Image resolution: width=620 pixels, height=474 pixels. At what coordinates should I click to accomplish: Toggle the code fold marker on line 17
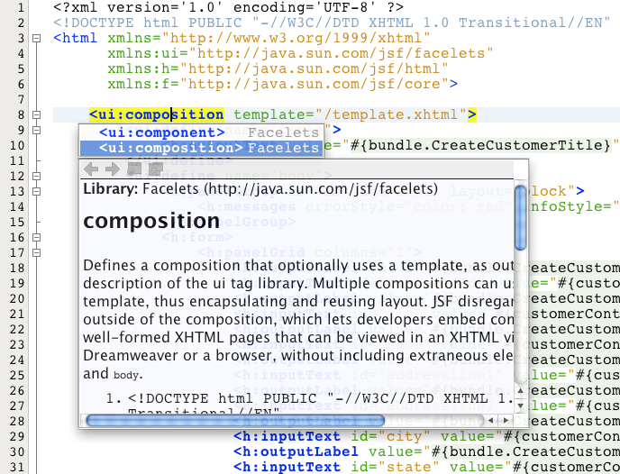click(x=35, y=253)
